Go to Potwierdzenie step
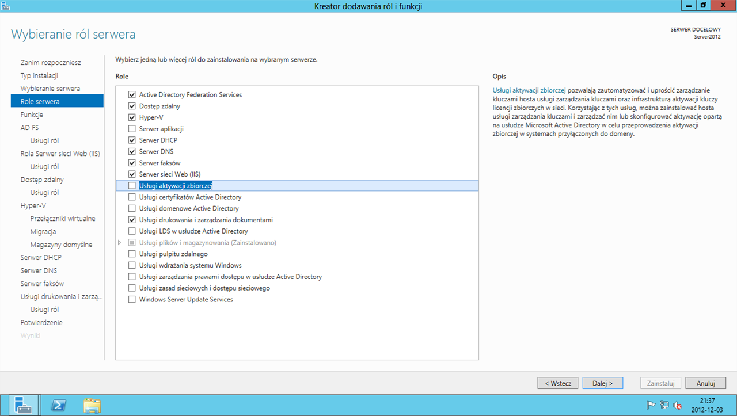 41,322
